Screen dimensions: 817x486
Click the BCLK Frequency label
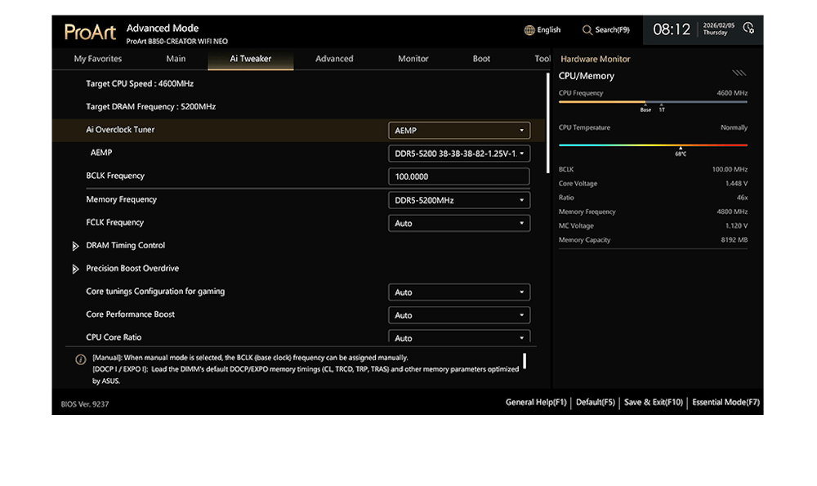pos(115,176)
